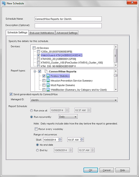
Task: Click Devices list scrollbar down arrow
Action: tap(116, 65)
